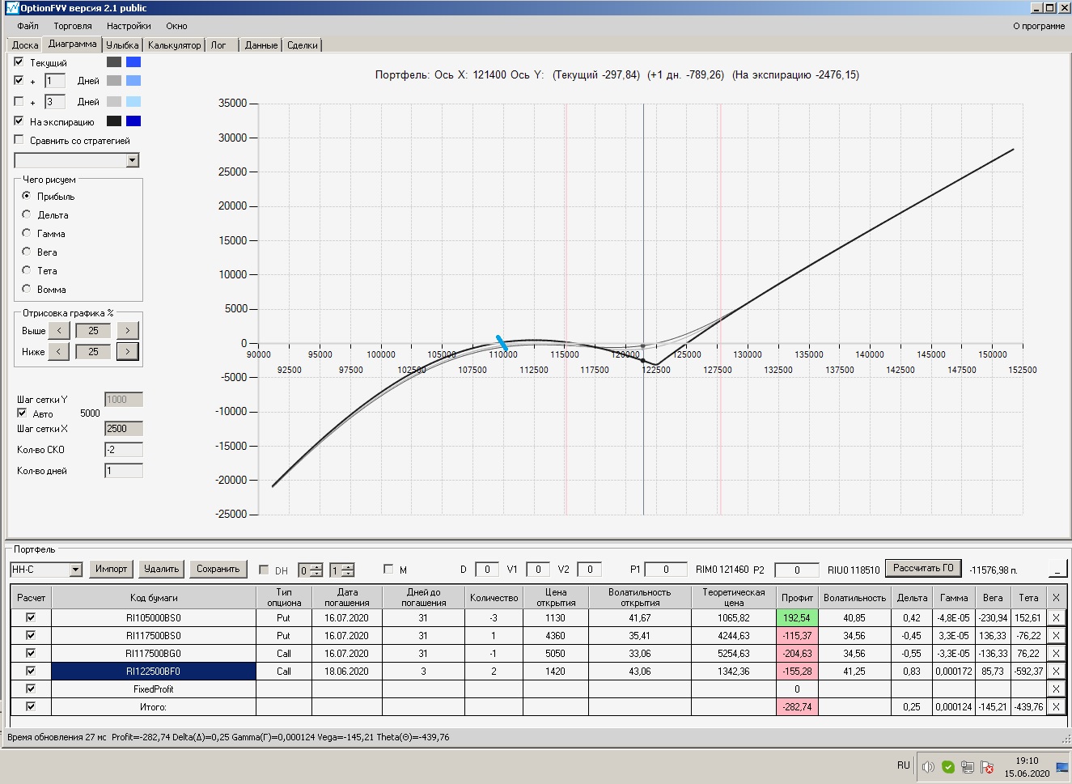Select the Дельта radio button
1072x784 pixels.
pyautogui.click(x=27, y=214)
